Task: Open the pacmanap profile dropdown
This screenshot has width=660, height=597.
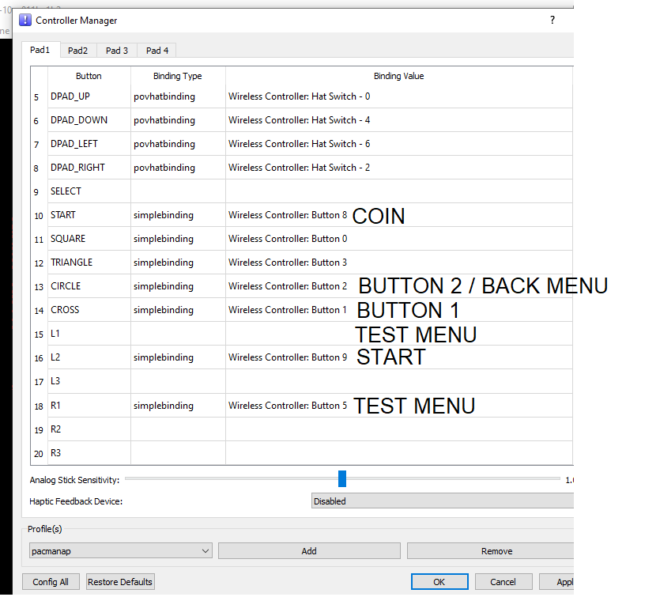Action: (120, 550)
